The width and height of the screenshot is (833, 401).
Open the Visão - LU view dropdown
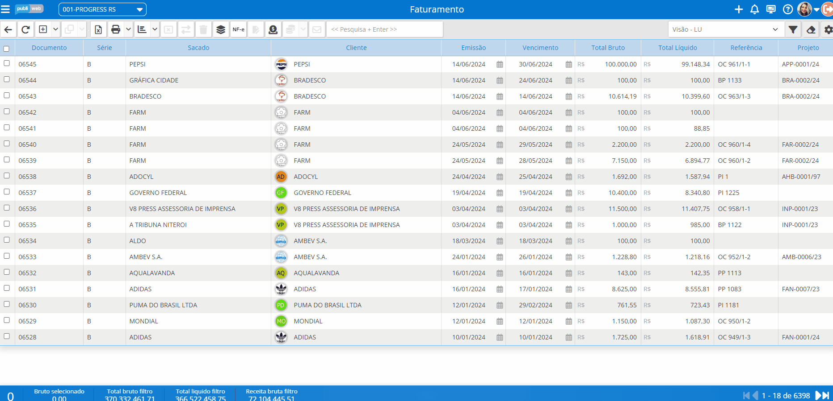pos(726,29)
